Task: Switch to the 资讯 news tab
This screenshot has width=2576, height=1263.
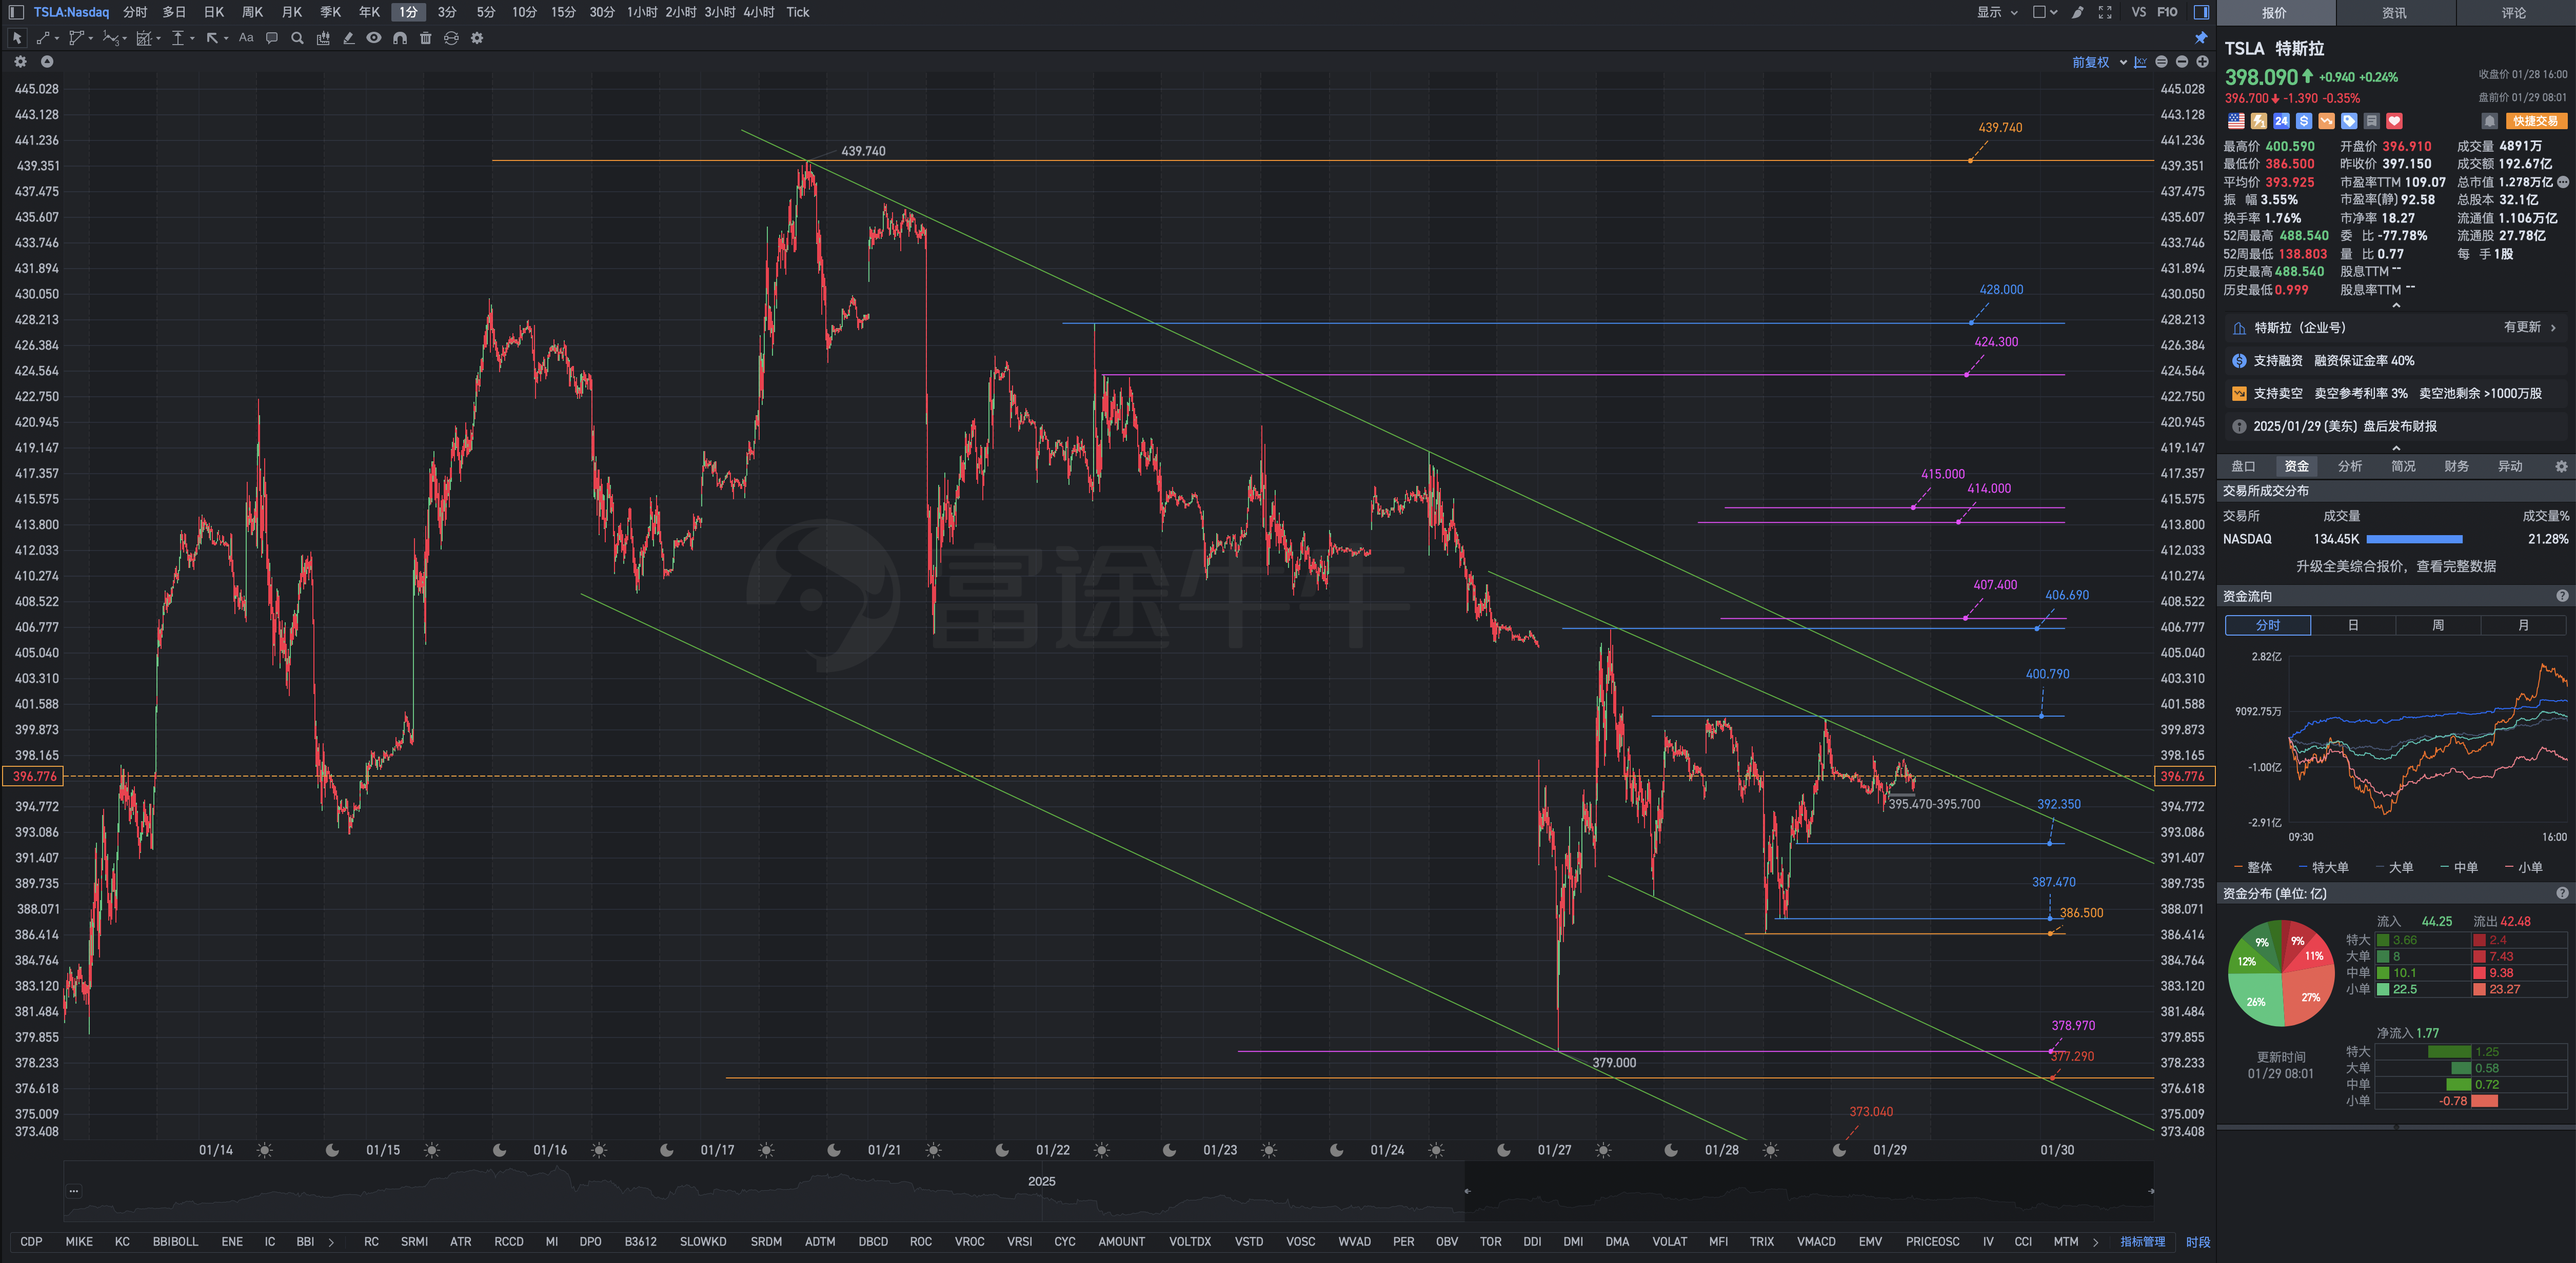Action: [x=2394, y=13]
